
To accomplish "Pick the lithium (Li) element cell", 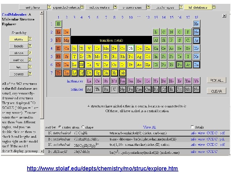I will 58,32.
